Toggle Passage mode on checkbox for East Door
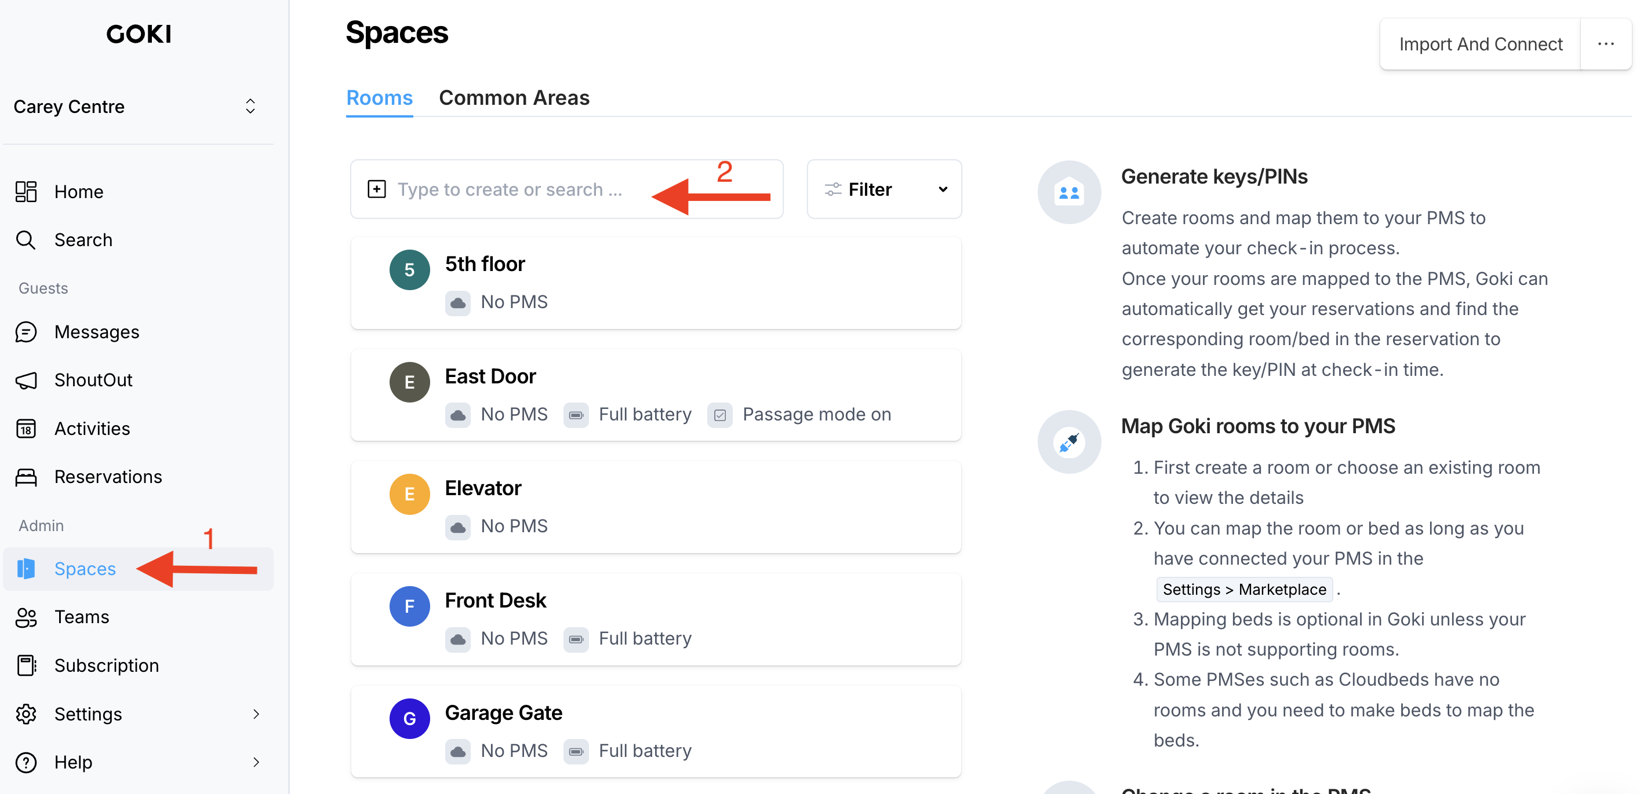The height and width of the screenshot is (794, 1640). point(719,415)
